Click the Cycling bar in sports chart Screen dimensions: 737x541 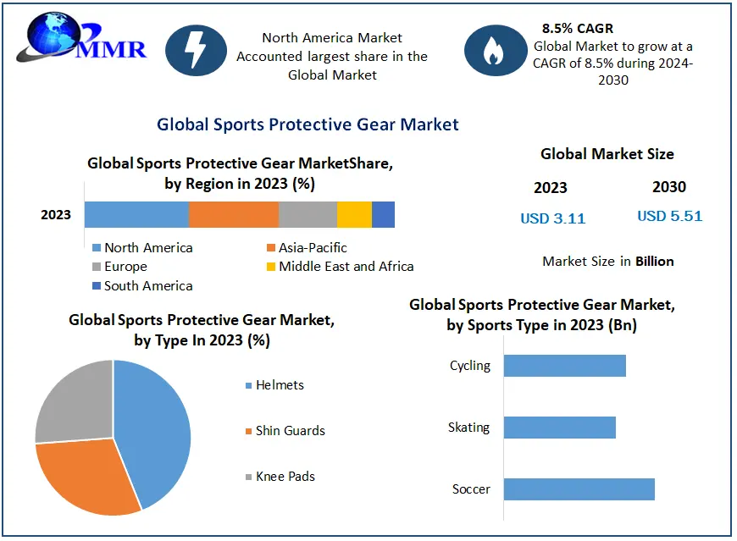point(564,366)
